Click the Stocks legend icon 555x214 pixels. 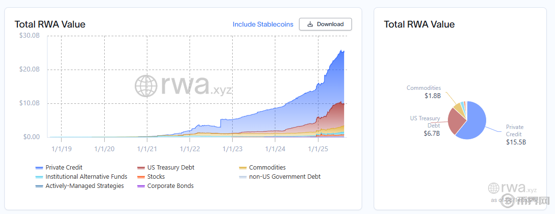pyautogui.click(x=142, y=177)
